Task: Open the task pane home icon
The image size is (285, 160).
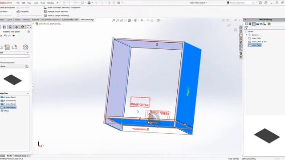Action: coord(241,28)
